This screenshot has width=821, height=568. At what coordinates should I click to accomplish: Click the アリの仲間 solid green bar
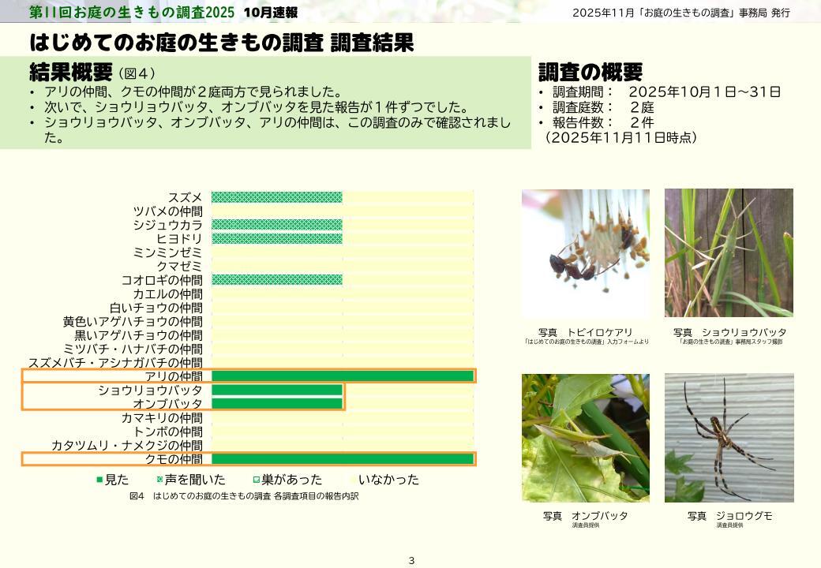pos(343,376)
